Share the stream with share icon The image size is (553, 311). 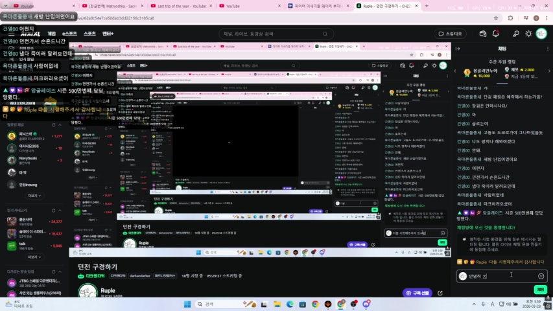coord(440,293)
